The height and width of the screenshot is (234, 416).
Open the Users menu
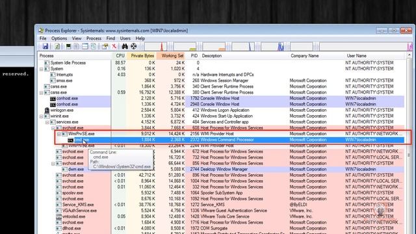[125, 38]
